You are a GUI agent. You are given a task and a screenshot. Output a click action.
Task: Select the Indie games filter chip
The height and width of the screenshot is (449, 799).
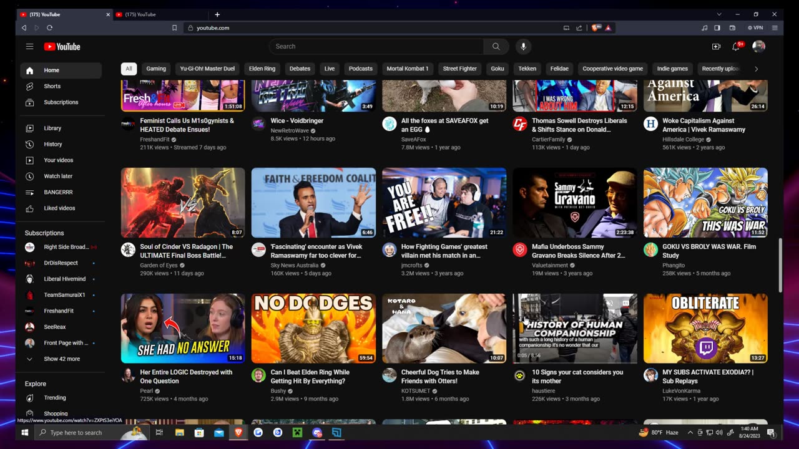[672, 69]
